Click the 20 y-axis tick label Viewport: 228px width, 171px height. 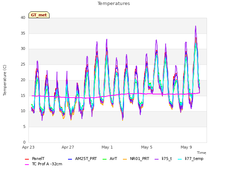click(23, 80)
